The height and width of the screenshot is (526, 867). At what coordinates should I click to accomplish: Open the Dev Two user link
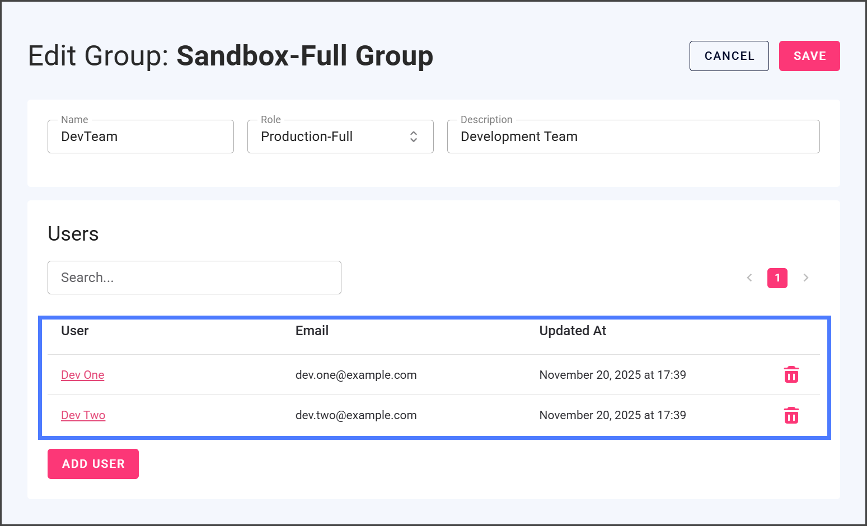coord(83,415)
